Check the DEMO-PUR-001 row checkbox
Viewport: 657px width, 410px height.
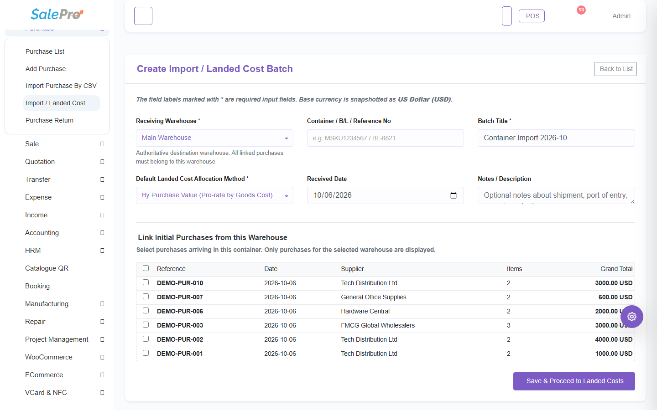pos(146,353)
